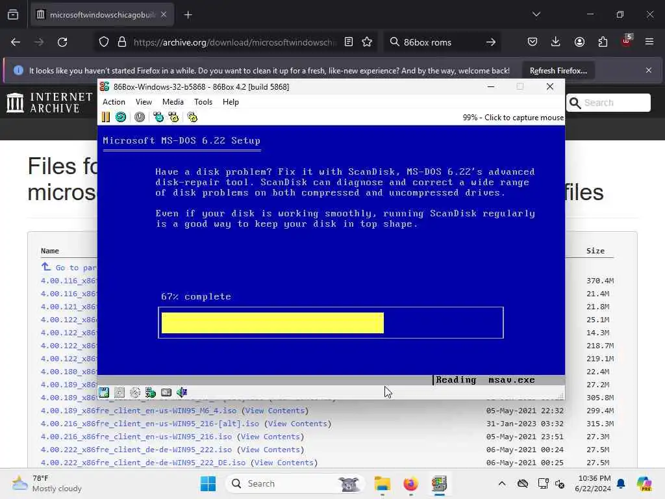Click the ACPI shutdown power icon
The width and height of the screenshot is (665, 499).
[140, 117]
